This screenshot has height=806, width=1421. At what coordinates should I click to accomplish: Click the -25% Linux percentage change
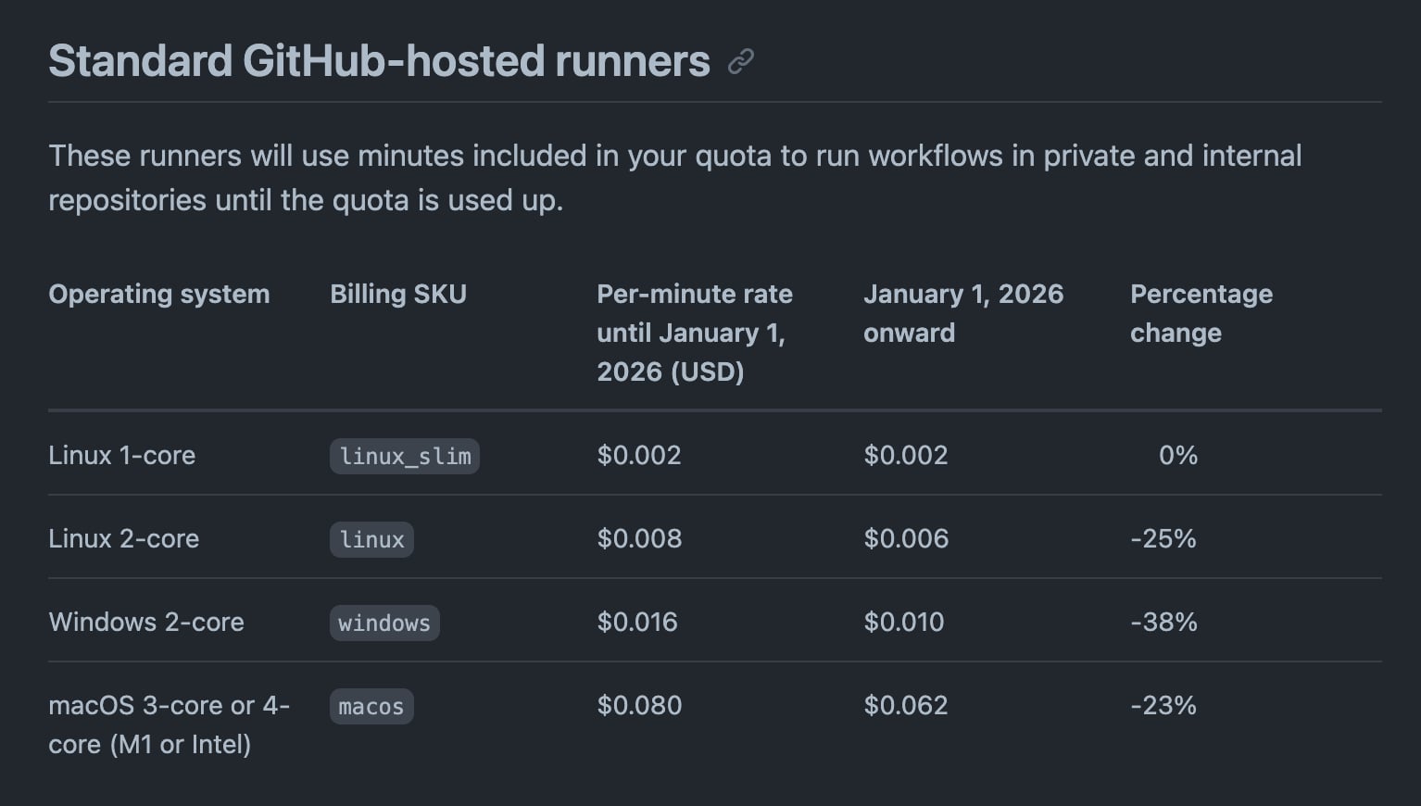point(1163,538)
